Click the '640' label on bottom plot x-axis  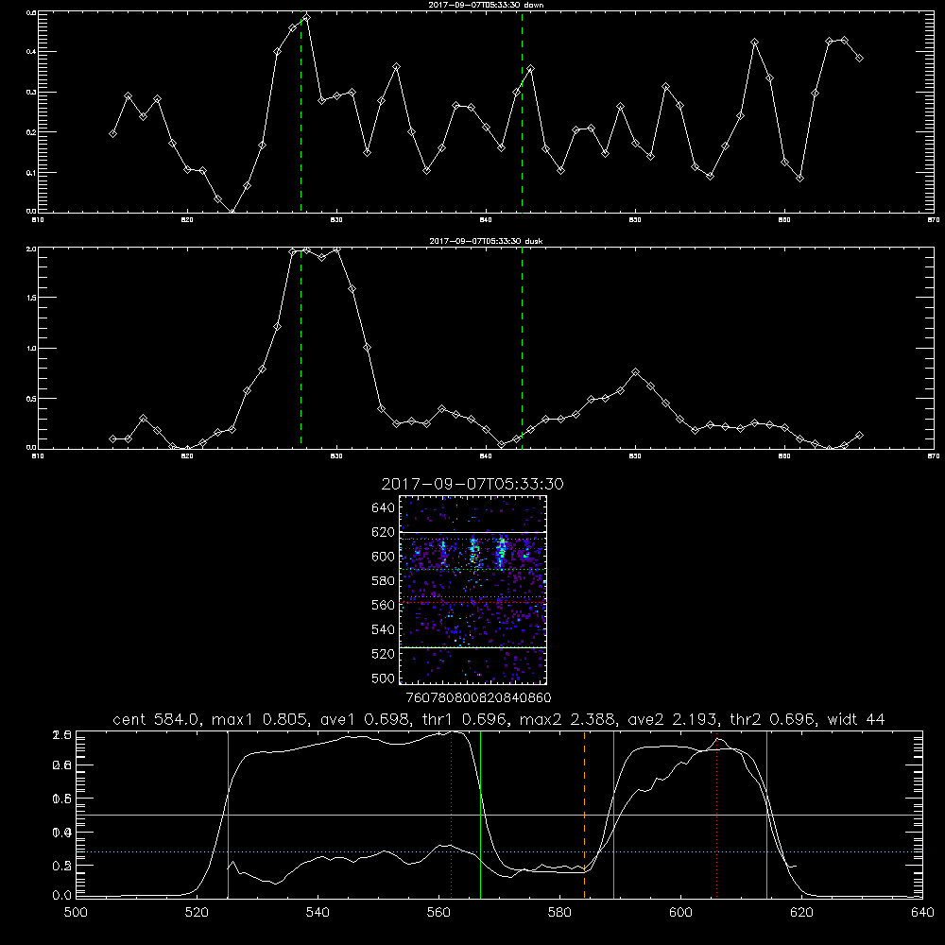pos(922,913)
